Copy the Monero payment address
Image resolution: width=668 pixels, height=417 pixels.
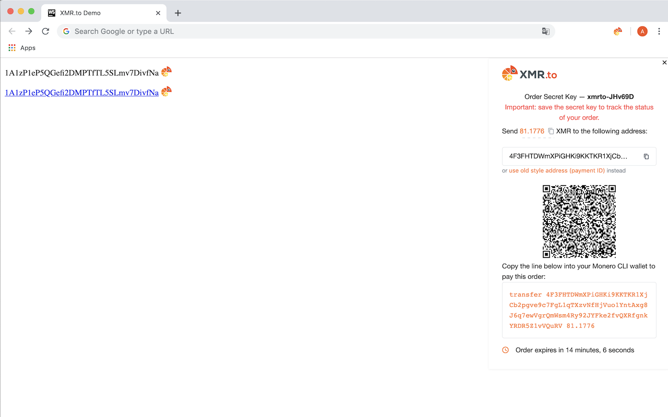[646, 156]
